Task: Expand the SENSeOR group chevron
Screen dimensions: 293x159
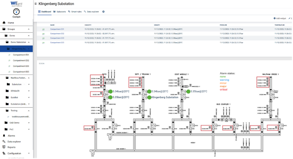Action: [x=29, y=91]
